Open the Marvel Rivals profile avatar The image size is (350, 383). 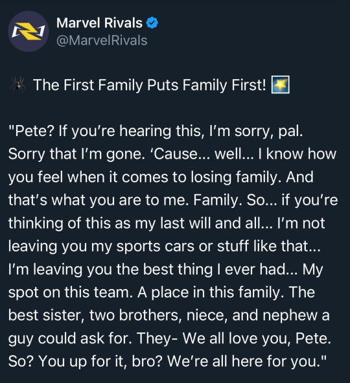click(29, 31)
